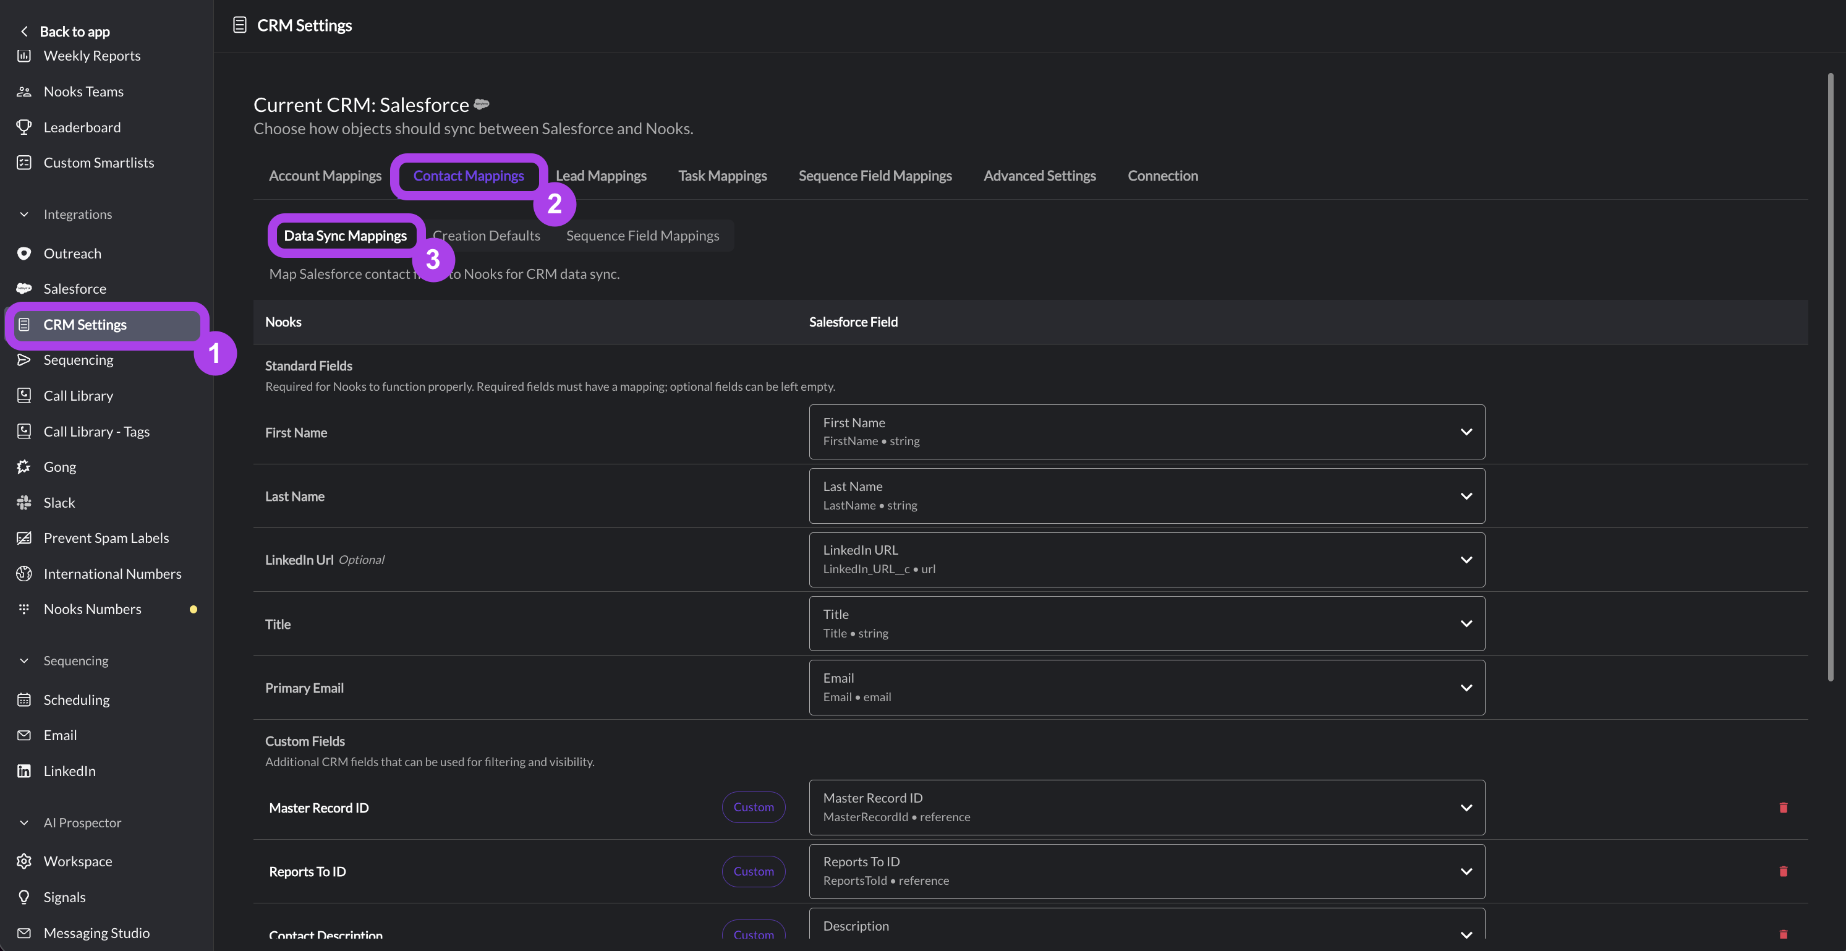1846x951 pixels.
Task: Click the 'Nooks' column header
Action: click(x=283, y=323)
